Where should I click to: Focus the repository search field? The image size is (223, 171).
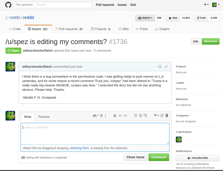pyautogui.click(x=63, y=5)
